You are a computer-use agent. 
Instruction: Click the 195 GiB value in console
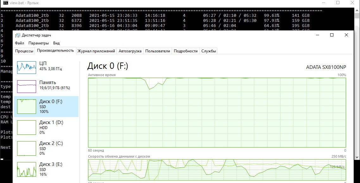tap(300, 25)
